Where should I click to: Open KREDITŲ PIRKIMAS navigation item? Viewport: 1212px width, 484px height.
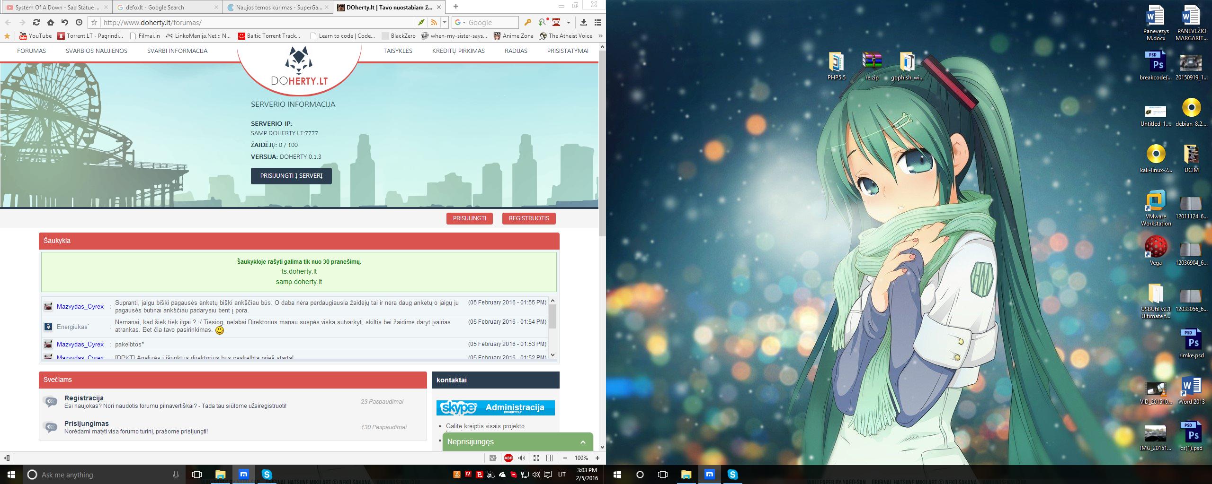[458, 51]
